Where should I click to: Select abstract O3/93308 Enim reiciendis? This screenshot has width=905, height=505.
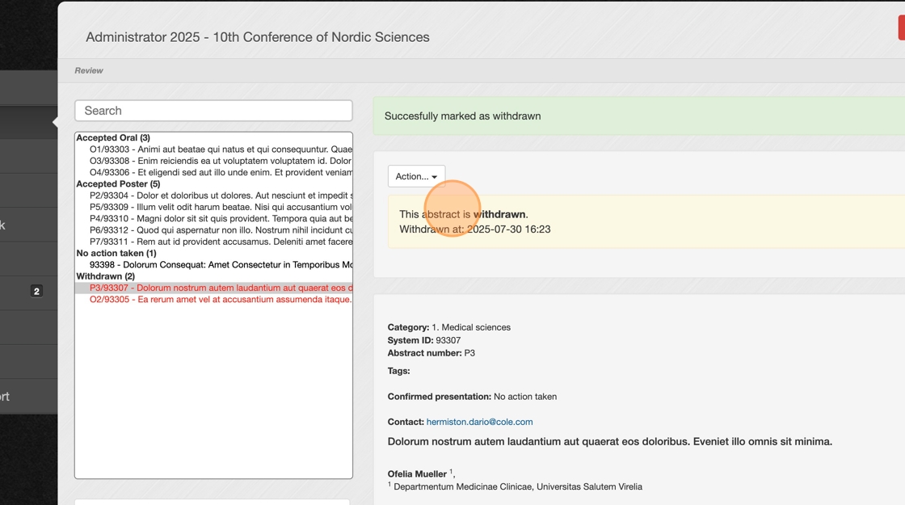tap(221, 161)
